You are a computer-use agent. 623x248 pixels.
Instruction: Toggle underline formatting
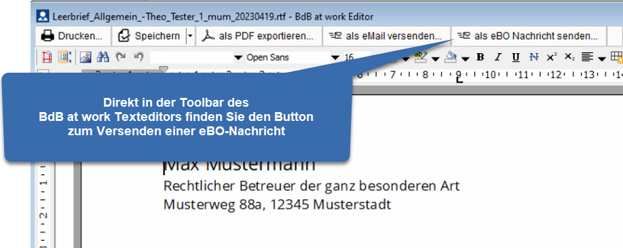(x=516, y=57)
